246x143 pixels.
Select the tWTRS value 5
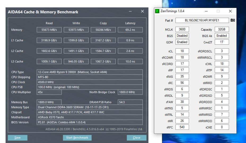click(x=182, y=108)
